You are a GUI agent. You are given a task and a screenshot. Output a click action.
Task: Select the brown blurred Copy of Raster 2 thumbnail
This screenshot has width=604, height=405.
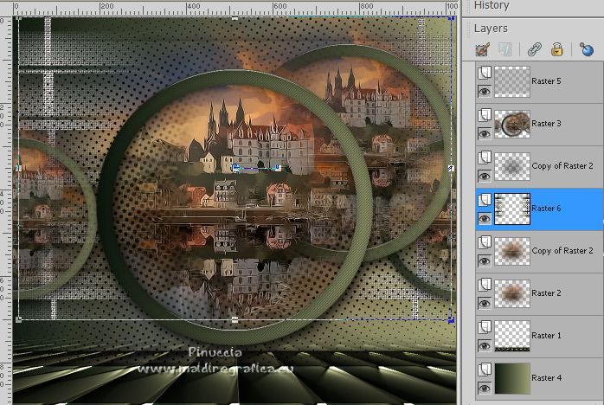coord(512,251)
